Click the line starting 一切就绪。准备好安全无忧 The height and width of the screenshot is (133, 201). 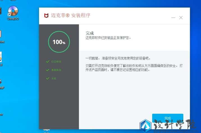click(118, 59)
